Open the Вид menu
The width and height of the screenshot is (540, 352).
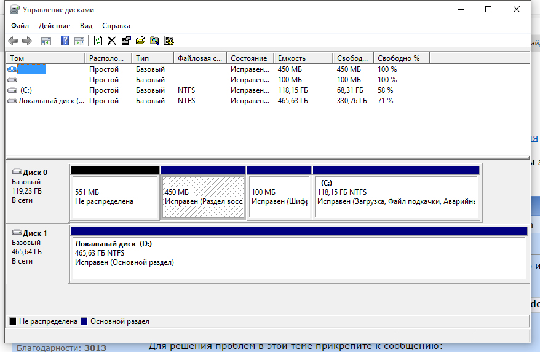pos(86,26)
